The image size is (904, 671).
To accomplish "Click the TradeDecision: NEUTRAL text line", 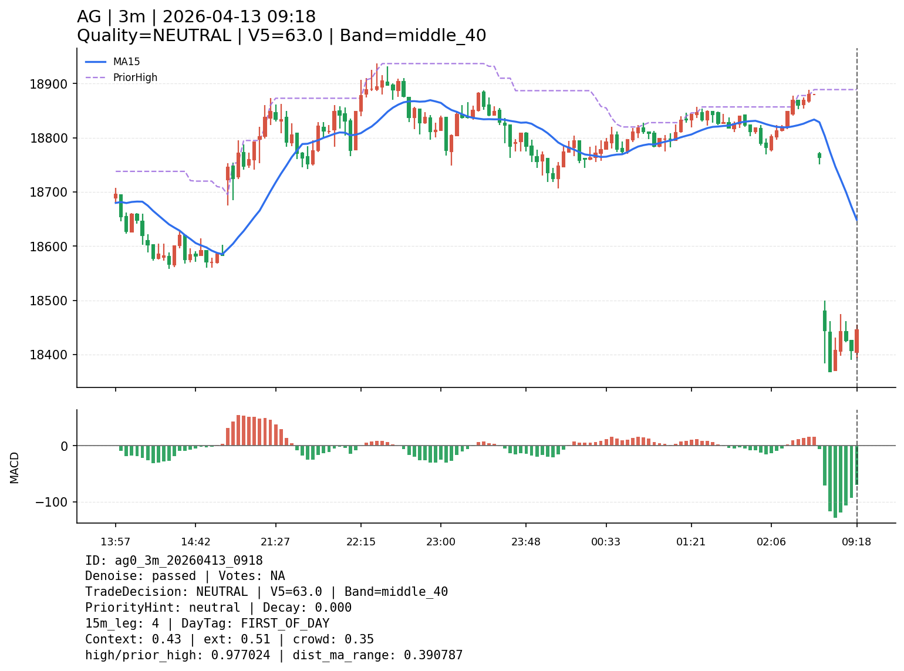I will (x=266, y=592).
